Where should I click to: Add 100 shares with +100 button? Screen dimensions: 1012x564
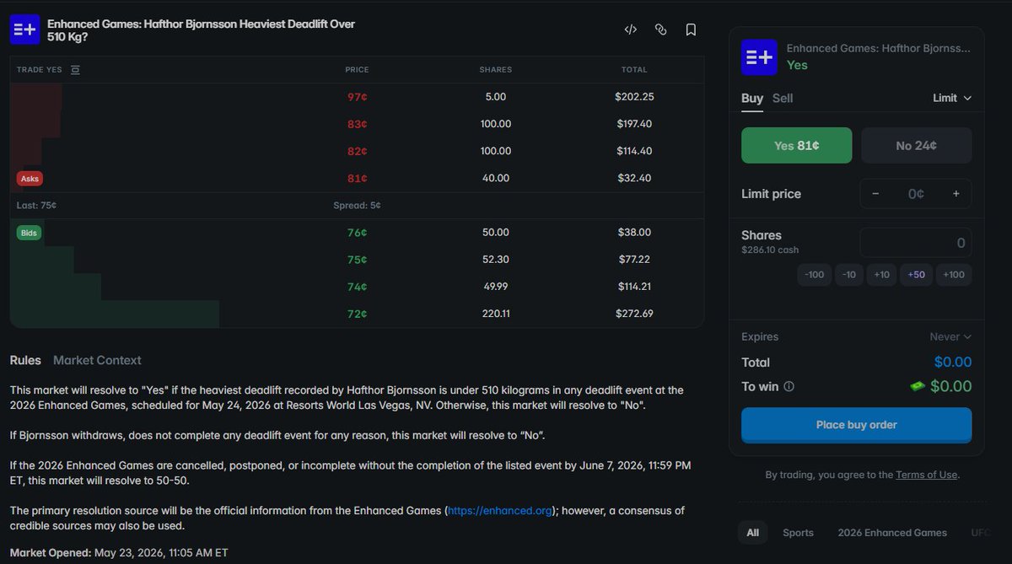click(954, 275)
